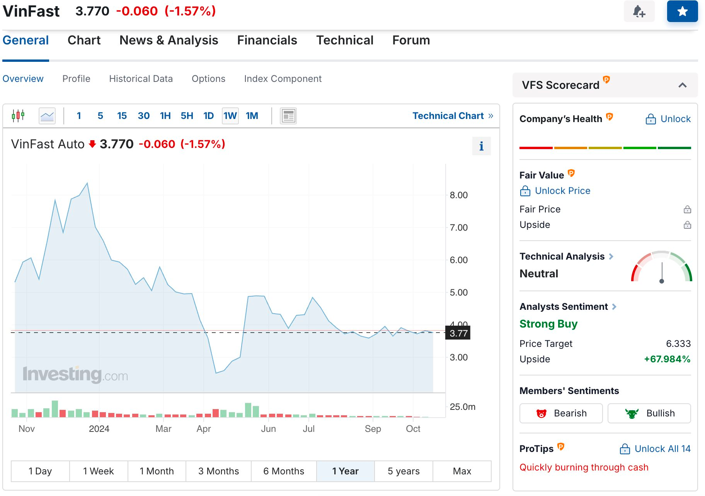The height and width of the screenshot is (496, 705).
Task: Open the chart news layout icon
Action: click(288, 116)
